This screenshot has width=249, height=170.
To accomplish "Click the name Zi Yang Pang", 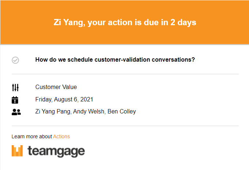I will pos(53,112).
